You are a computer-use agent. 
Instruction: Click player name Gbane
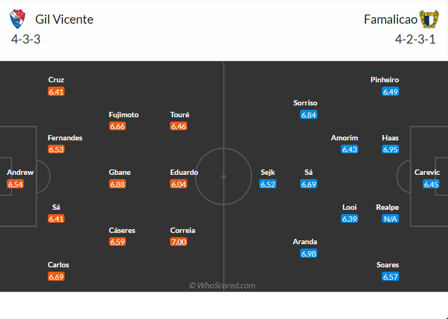click(119, 172)
